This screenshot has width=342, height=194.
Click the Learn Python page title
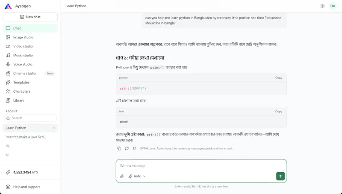pyautogui.click(x=76, y=6)
